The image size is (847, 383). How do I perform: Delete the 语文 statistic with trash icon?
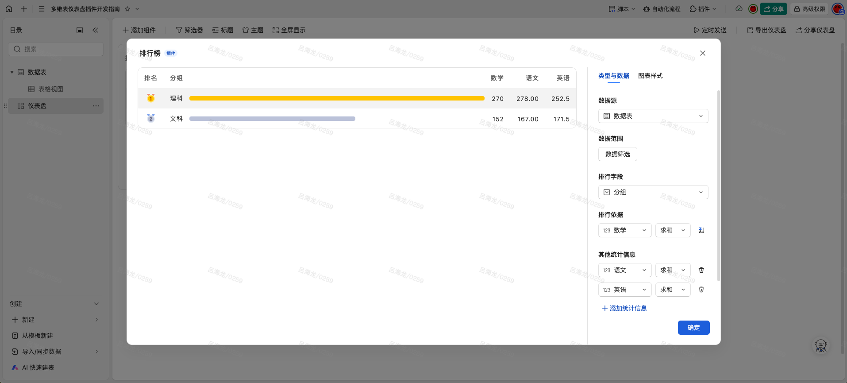(701, 270)
